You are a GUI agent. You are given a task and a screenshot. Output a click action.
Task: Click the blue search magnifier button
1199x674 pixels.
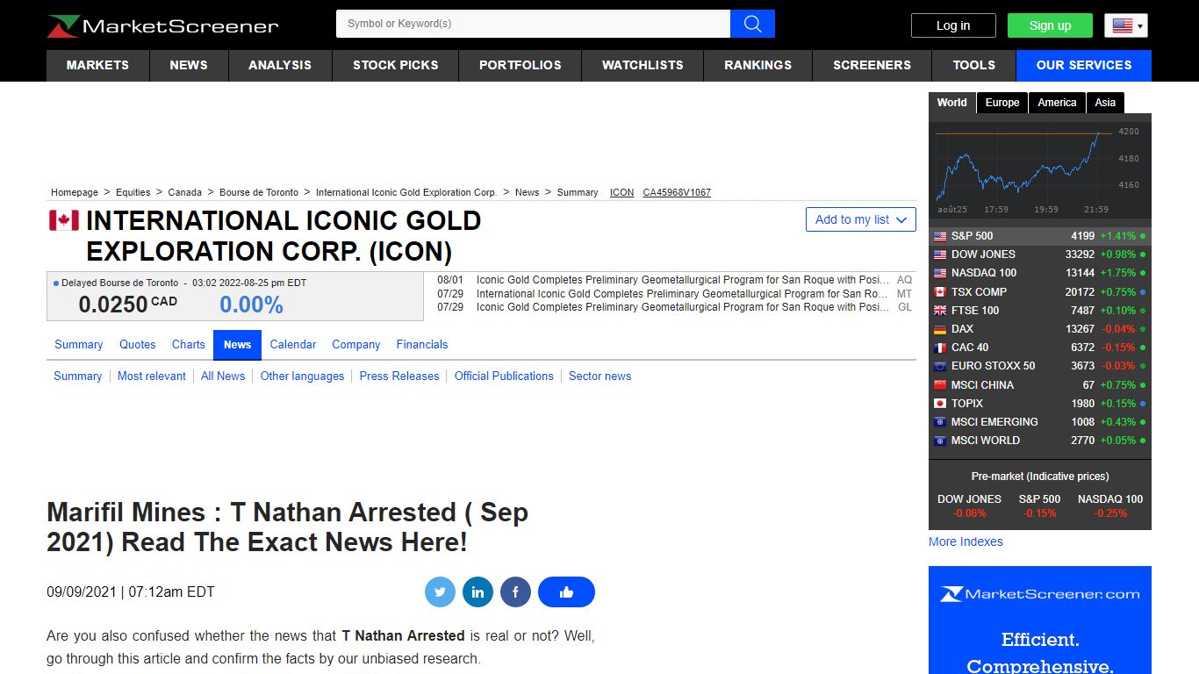click(x=752, y=24)
